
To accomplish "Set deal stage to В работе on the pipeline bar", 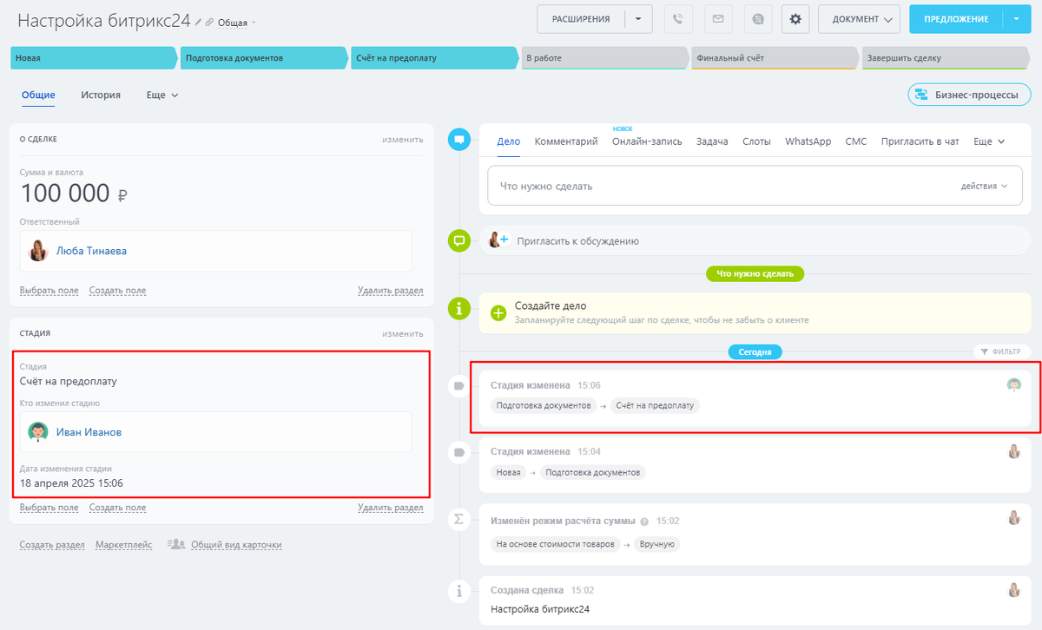I will tap(602, 57).
